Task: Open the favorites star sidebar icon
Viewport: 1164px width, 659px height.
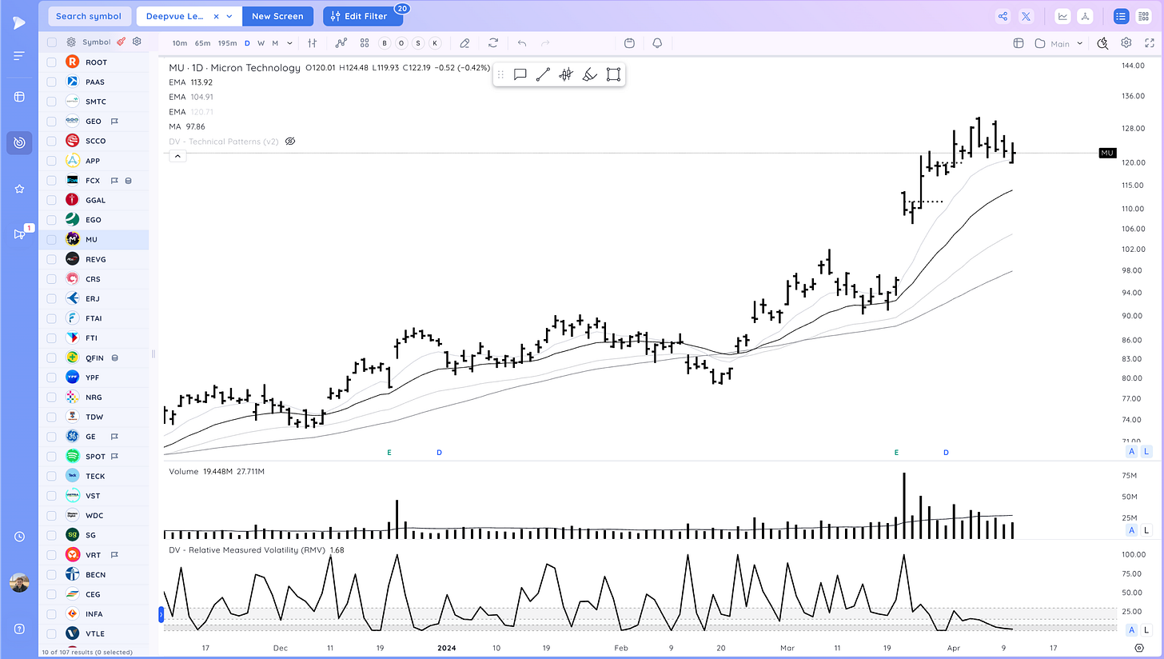Action: coord(19,189)
